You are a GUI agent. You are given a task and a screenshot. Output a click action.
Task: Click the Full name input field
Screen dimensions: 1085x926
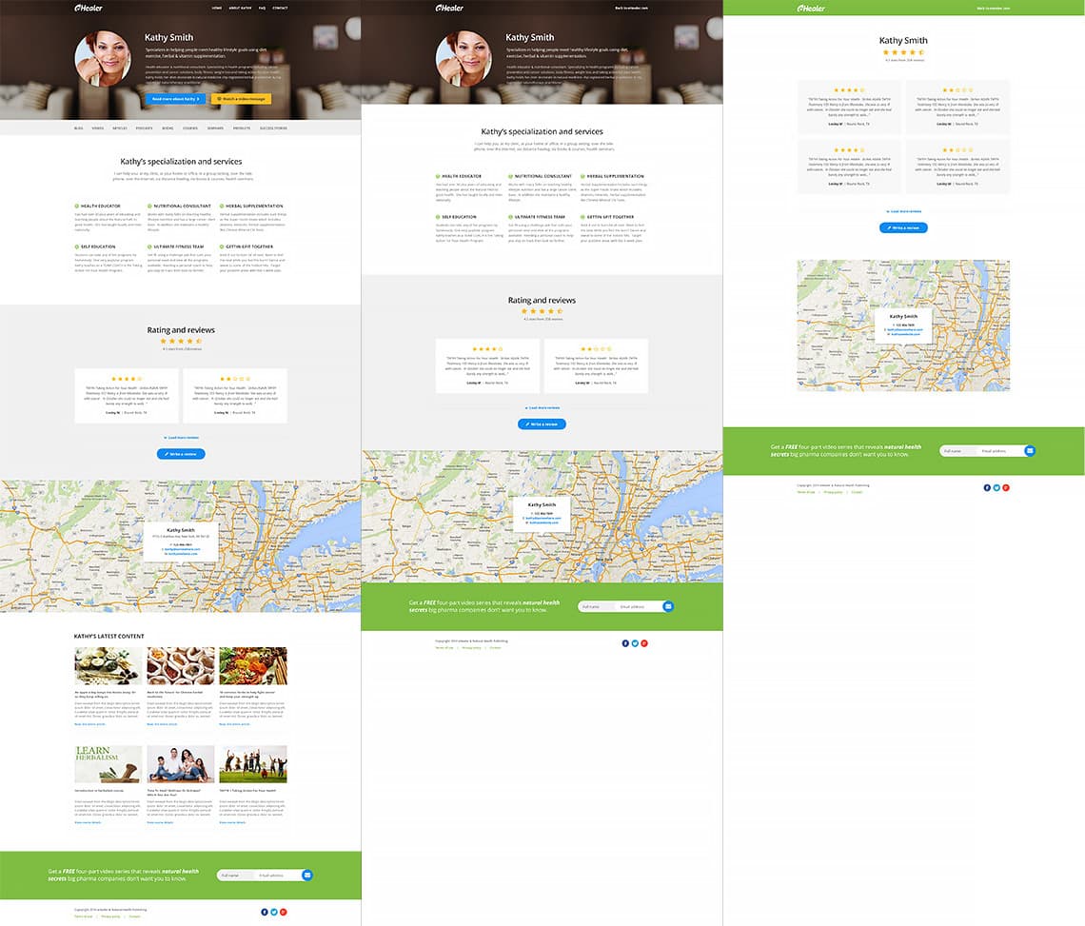point(233,875)
